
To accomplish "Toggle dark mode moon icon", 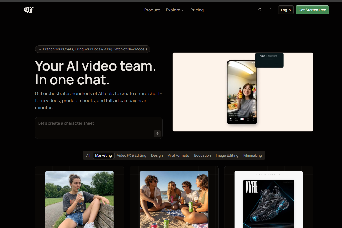I will click(x=271, y=10).
